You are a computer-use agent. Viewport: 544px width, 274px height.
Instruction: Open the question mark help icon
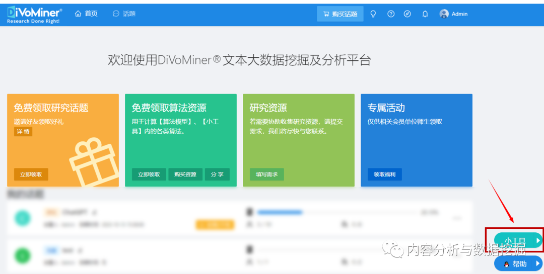click(x=391, y=14)
